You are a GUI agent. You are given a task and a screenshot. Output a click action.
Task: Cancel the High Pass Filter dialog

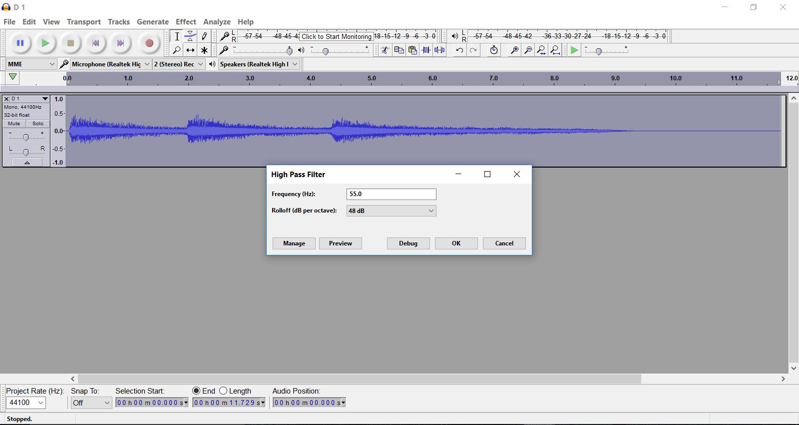[x=504, y=243]
